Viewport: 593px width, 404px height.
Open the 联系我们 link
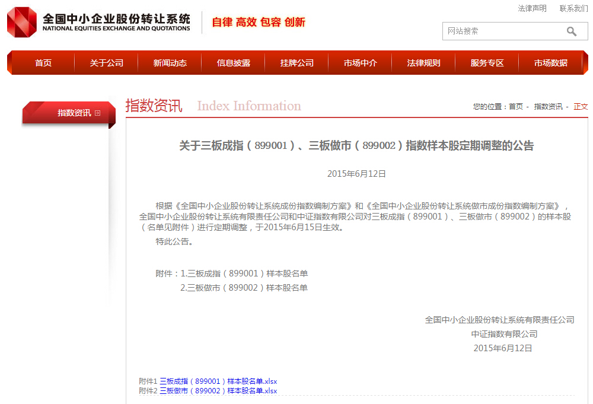[x=573, y=8]
